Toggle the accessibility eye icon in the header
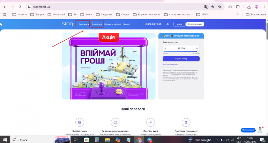Viewport: 268px width, 143px height. 167,24
